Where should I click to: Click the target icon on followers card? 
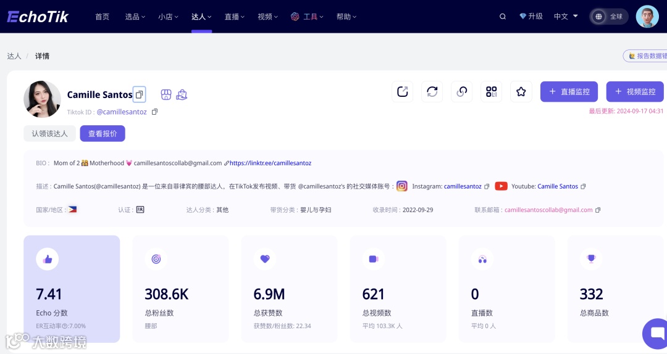point(156,259)
